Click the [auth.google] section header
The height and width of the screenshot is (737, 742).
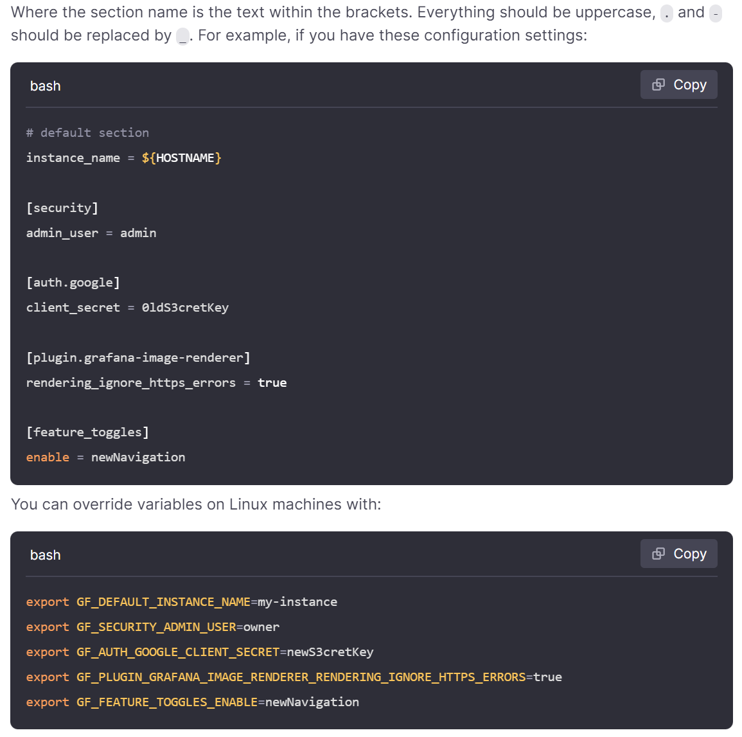(x=73, y=283)
